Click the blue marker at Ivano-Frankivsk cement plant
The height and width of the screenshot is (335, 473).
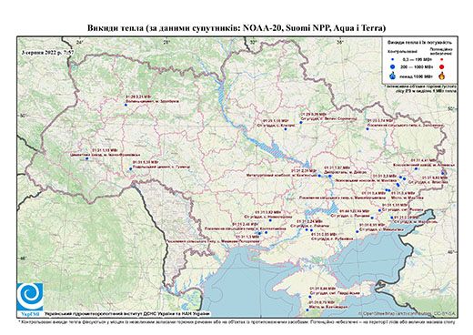point(86,158)
